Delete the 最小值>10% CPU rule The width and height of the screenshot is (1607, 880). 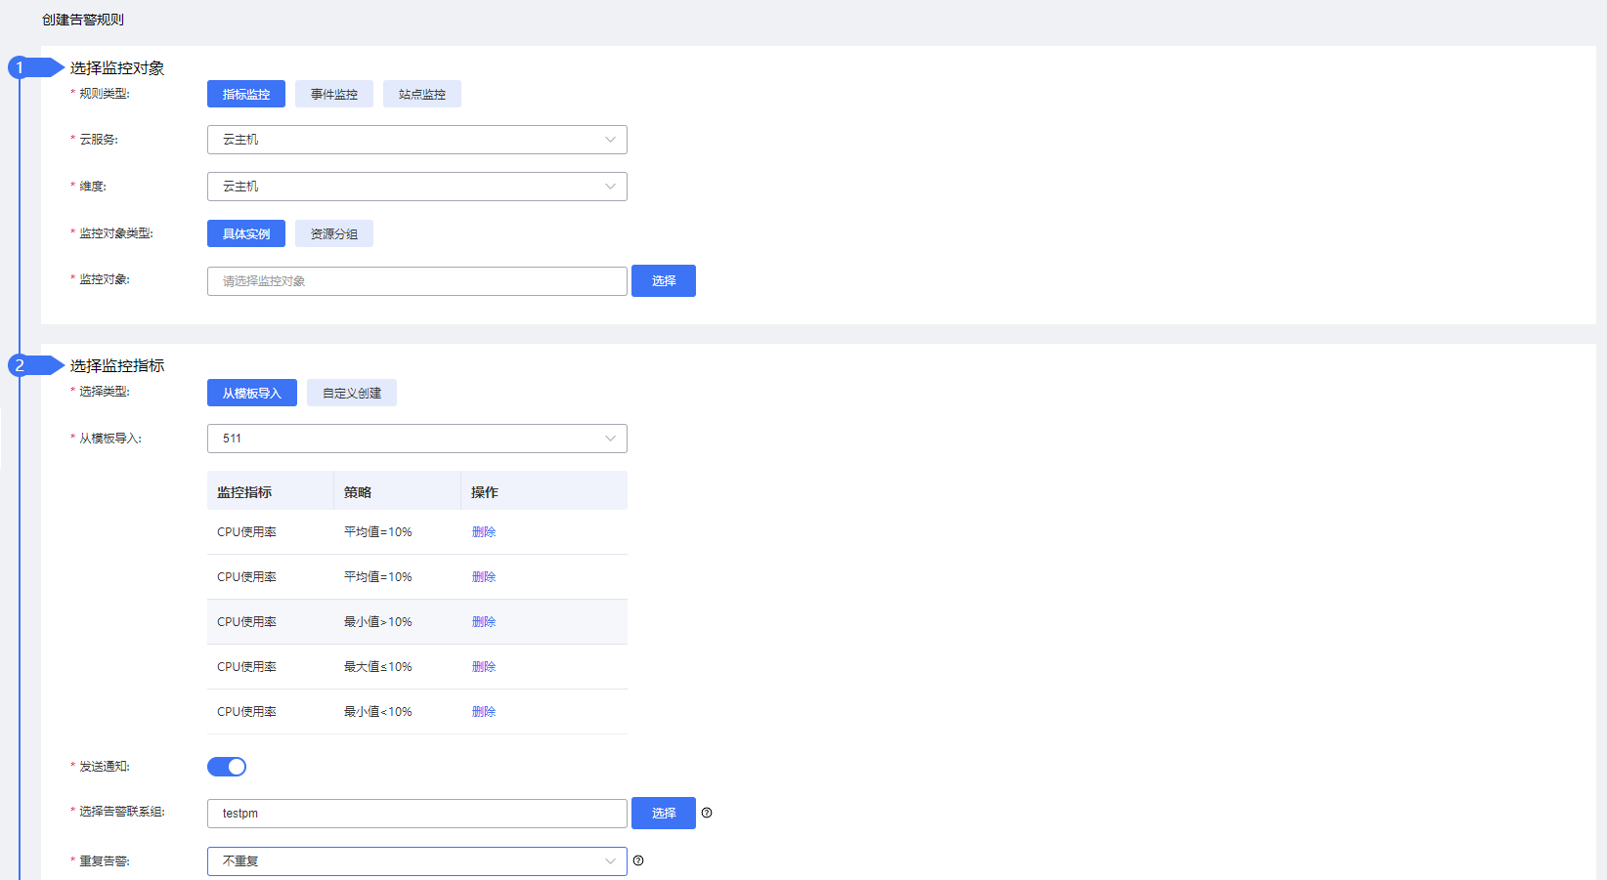click(x=484, y=622)
